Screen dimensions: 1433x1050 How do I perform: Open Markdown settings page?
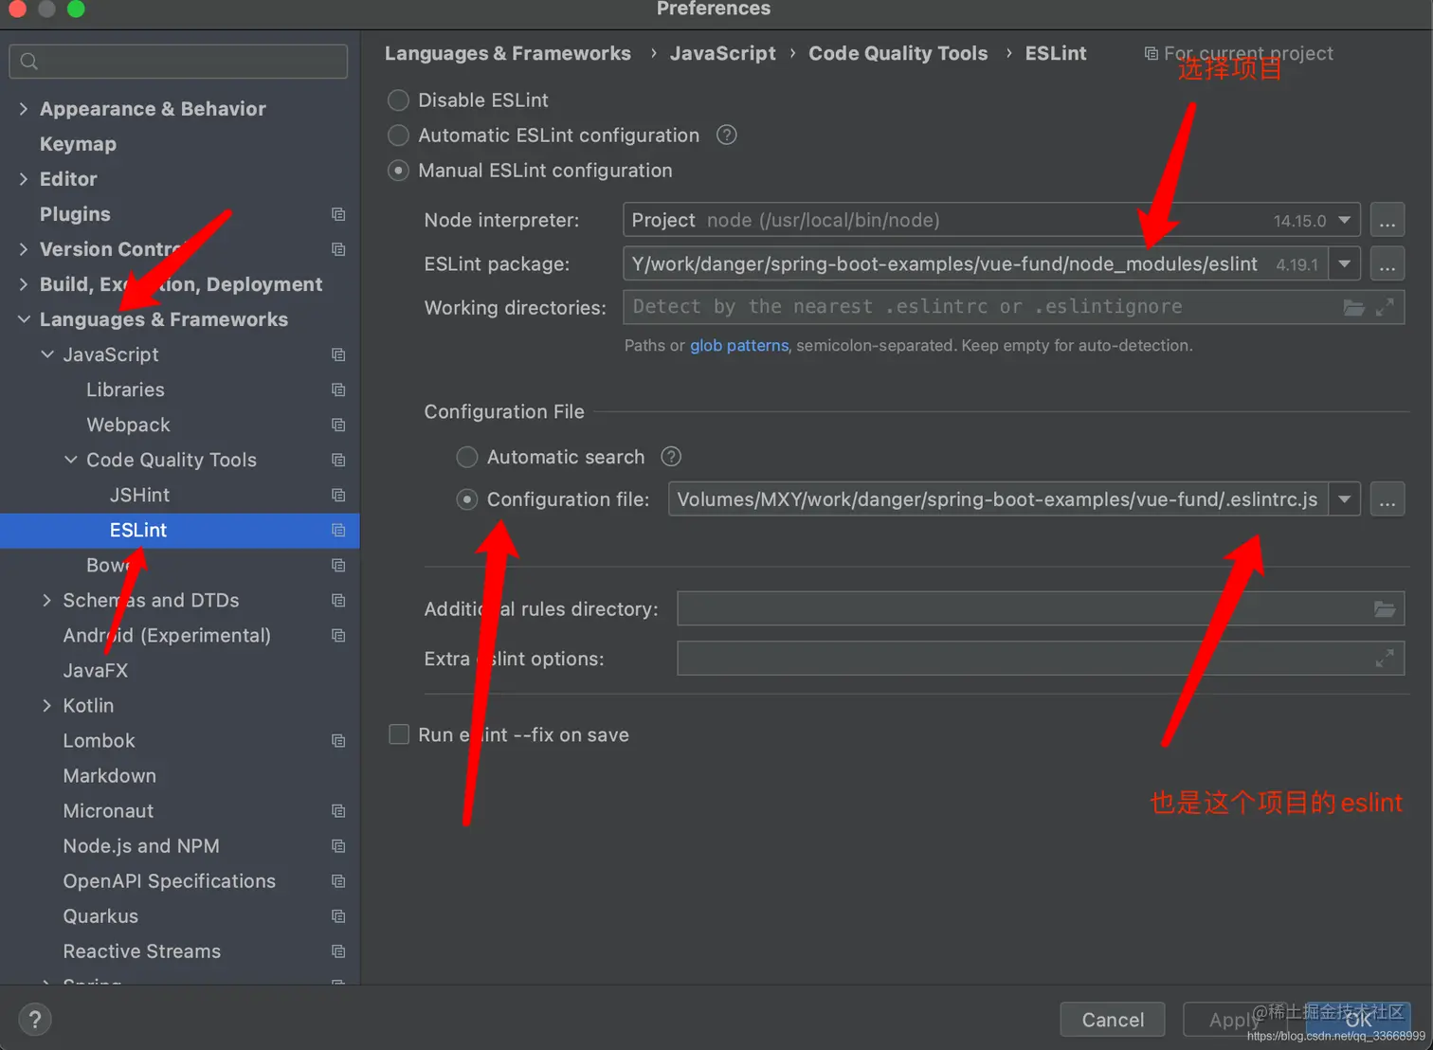tap(110, 775)
